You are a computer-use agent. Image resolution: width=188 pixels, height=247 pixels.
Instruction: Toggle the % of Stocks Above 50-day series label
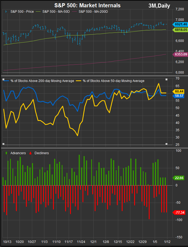click(113, 81)
